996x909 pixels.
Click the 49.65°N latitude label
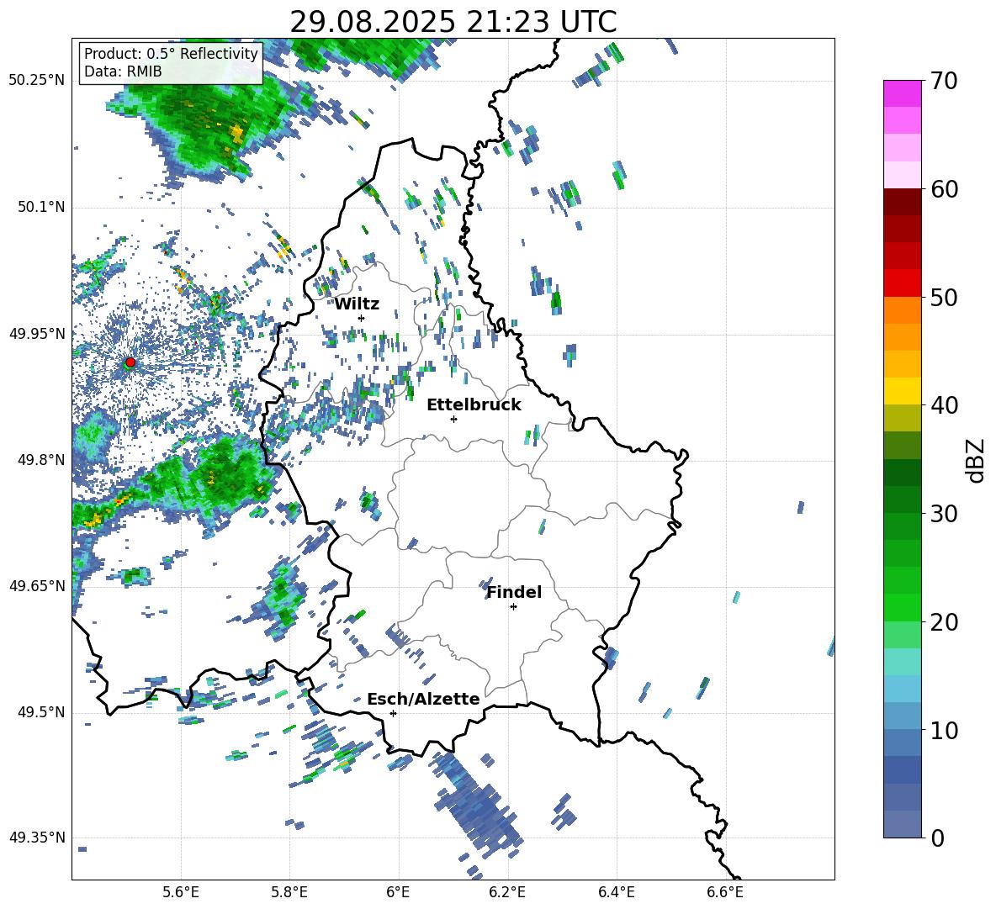pos(37,585)
